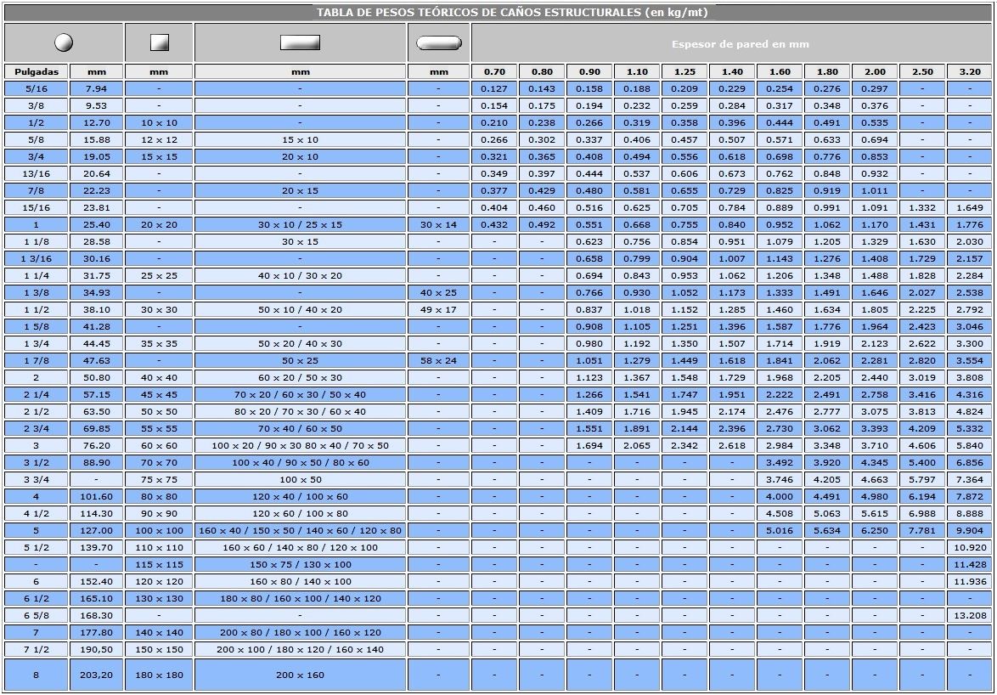Select the '100 x 20 / 90 x 30 80 x 40 / 70 x 50' cell

point(300,446)
